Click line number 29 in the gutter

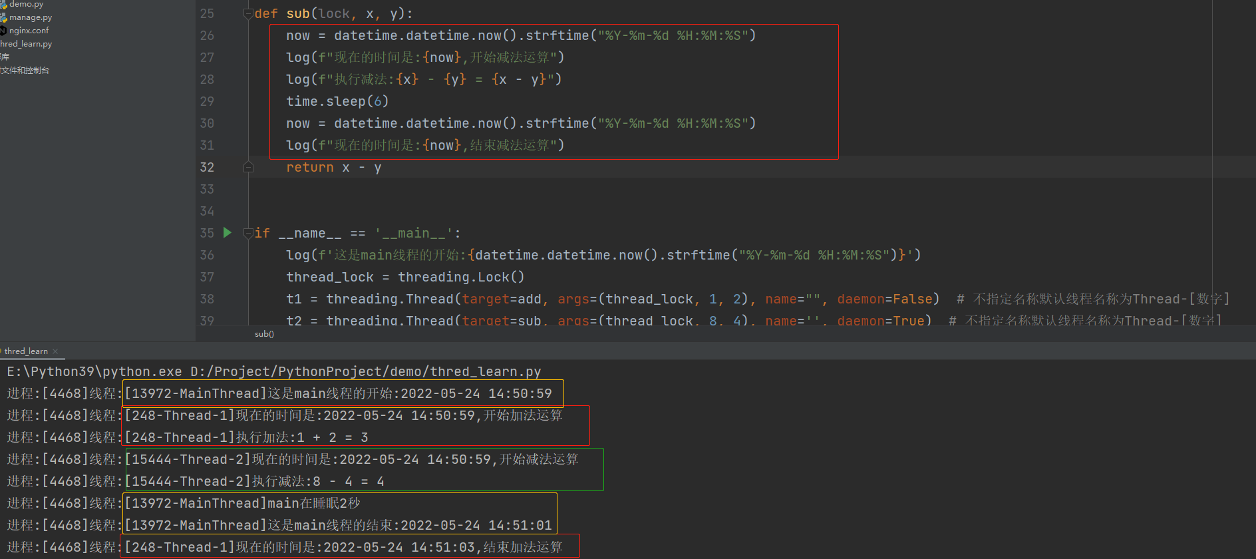click(x=207, y=101)
